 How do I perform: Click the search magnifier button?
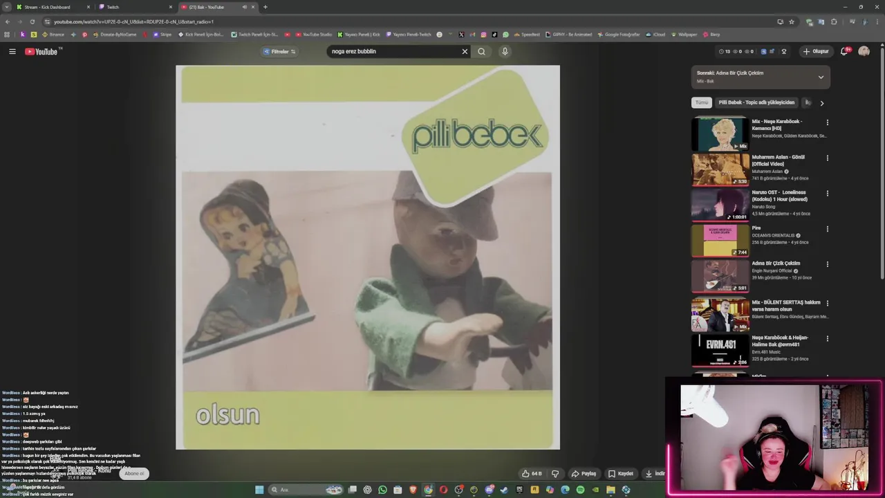point(481,51)
